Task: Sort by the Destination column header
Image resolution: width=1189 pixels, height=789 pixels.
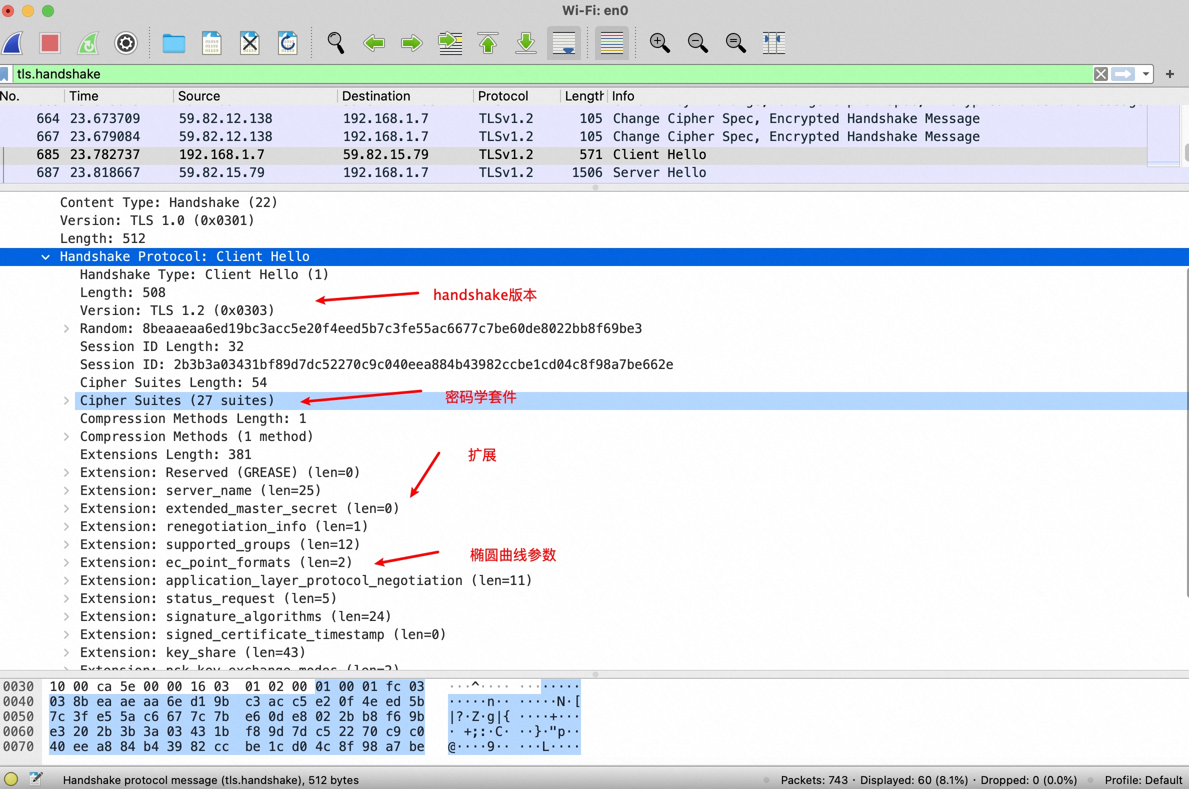Action: [405, 96]
